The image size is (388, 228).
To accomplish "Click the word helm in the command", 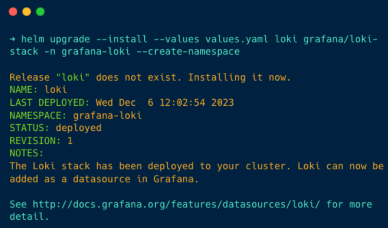I will [x=33, y=39].
